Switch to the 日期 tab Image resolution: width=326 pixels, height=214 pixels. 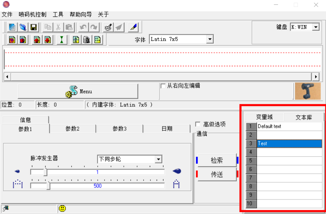167,129
